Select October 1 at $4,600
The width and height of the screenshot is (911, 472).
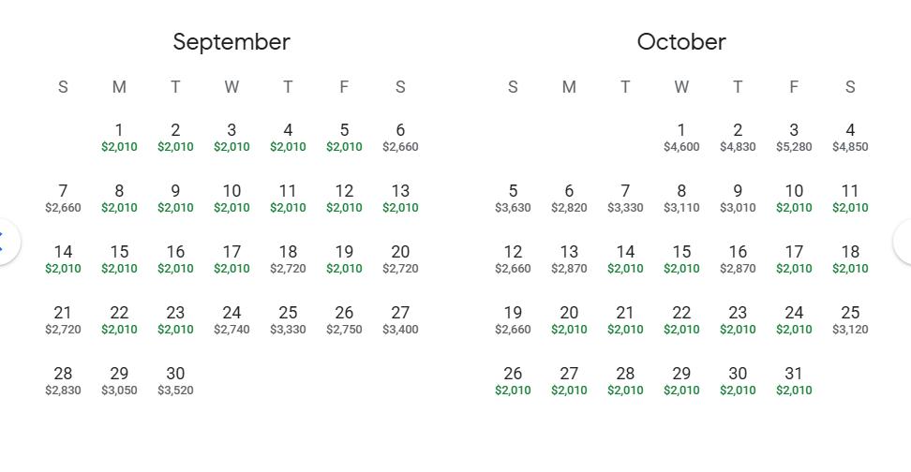point(681,137)
